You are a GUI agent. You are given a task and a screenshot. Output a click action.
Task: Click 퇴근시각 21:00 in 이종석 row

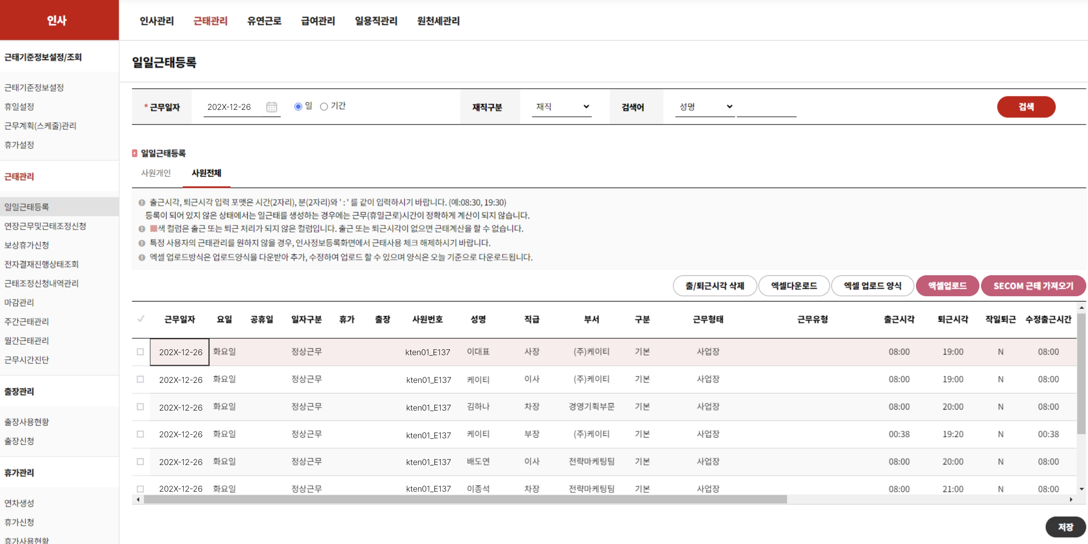click(953, 489)
